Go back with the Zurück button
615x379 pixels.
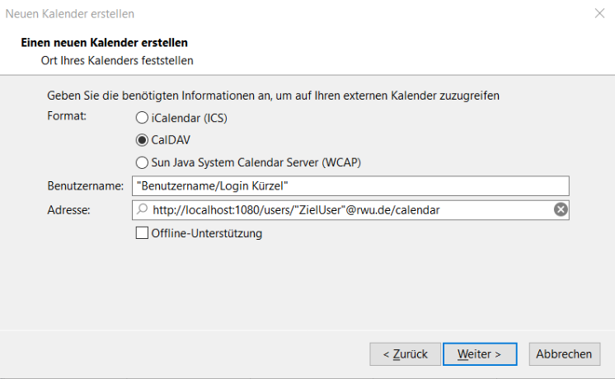(x=405, y=353)
